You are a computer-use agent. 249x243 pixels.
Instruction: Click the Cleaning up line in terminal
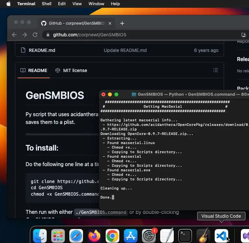[116, 188]
